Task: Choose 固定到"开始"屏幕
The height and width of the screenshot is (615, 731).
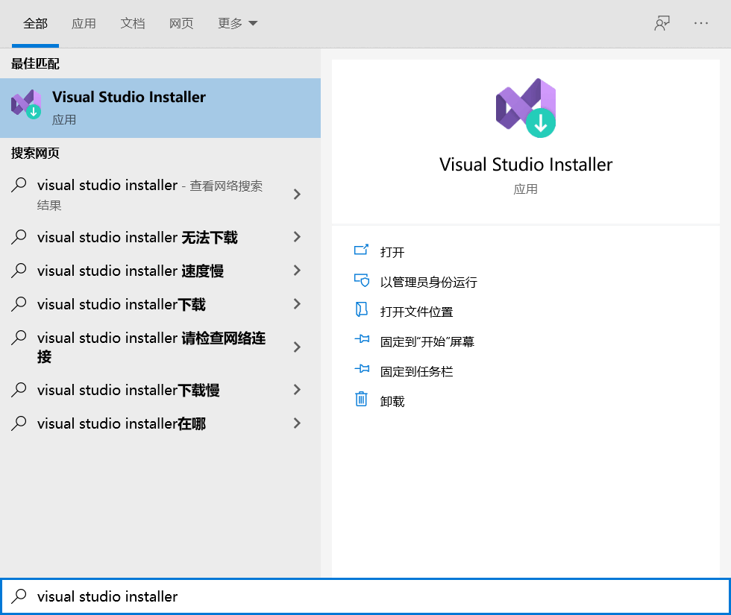Action: point(427,341)
